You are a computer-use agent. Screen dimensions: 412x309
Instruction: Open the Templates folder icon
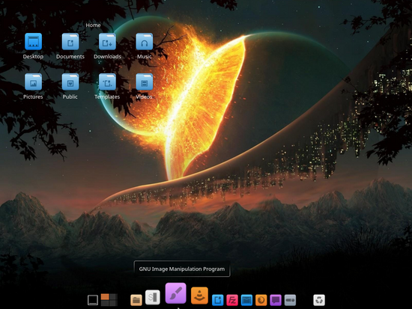[107, 82]
